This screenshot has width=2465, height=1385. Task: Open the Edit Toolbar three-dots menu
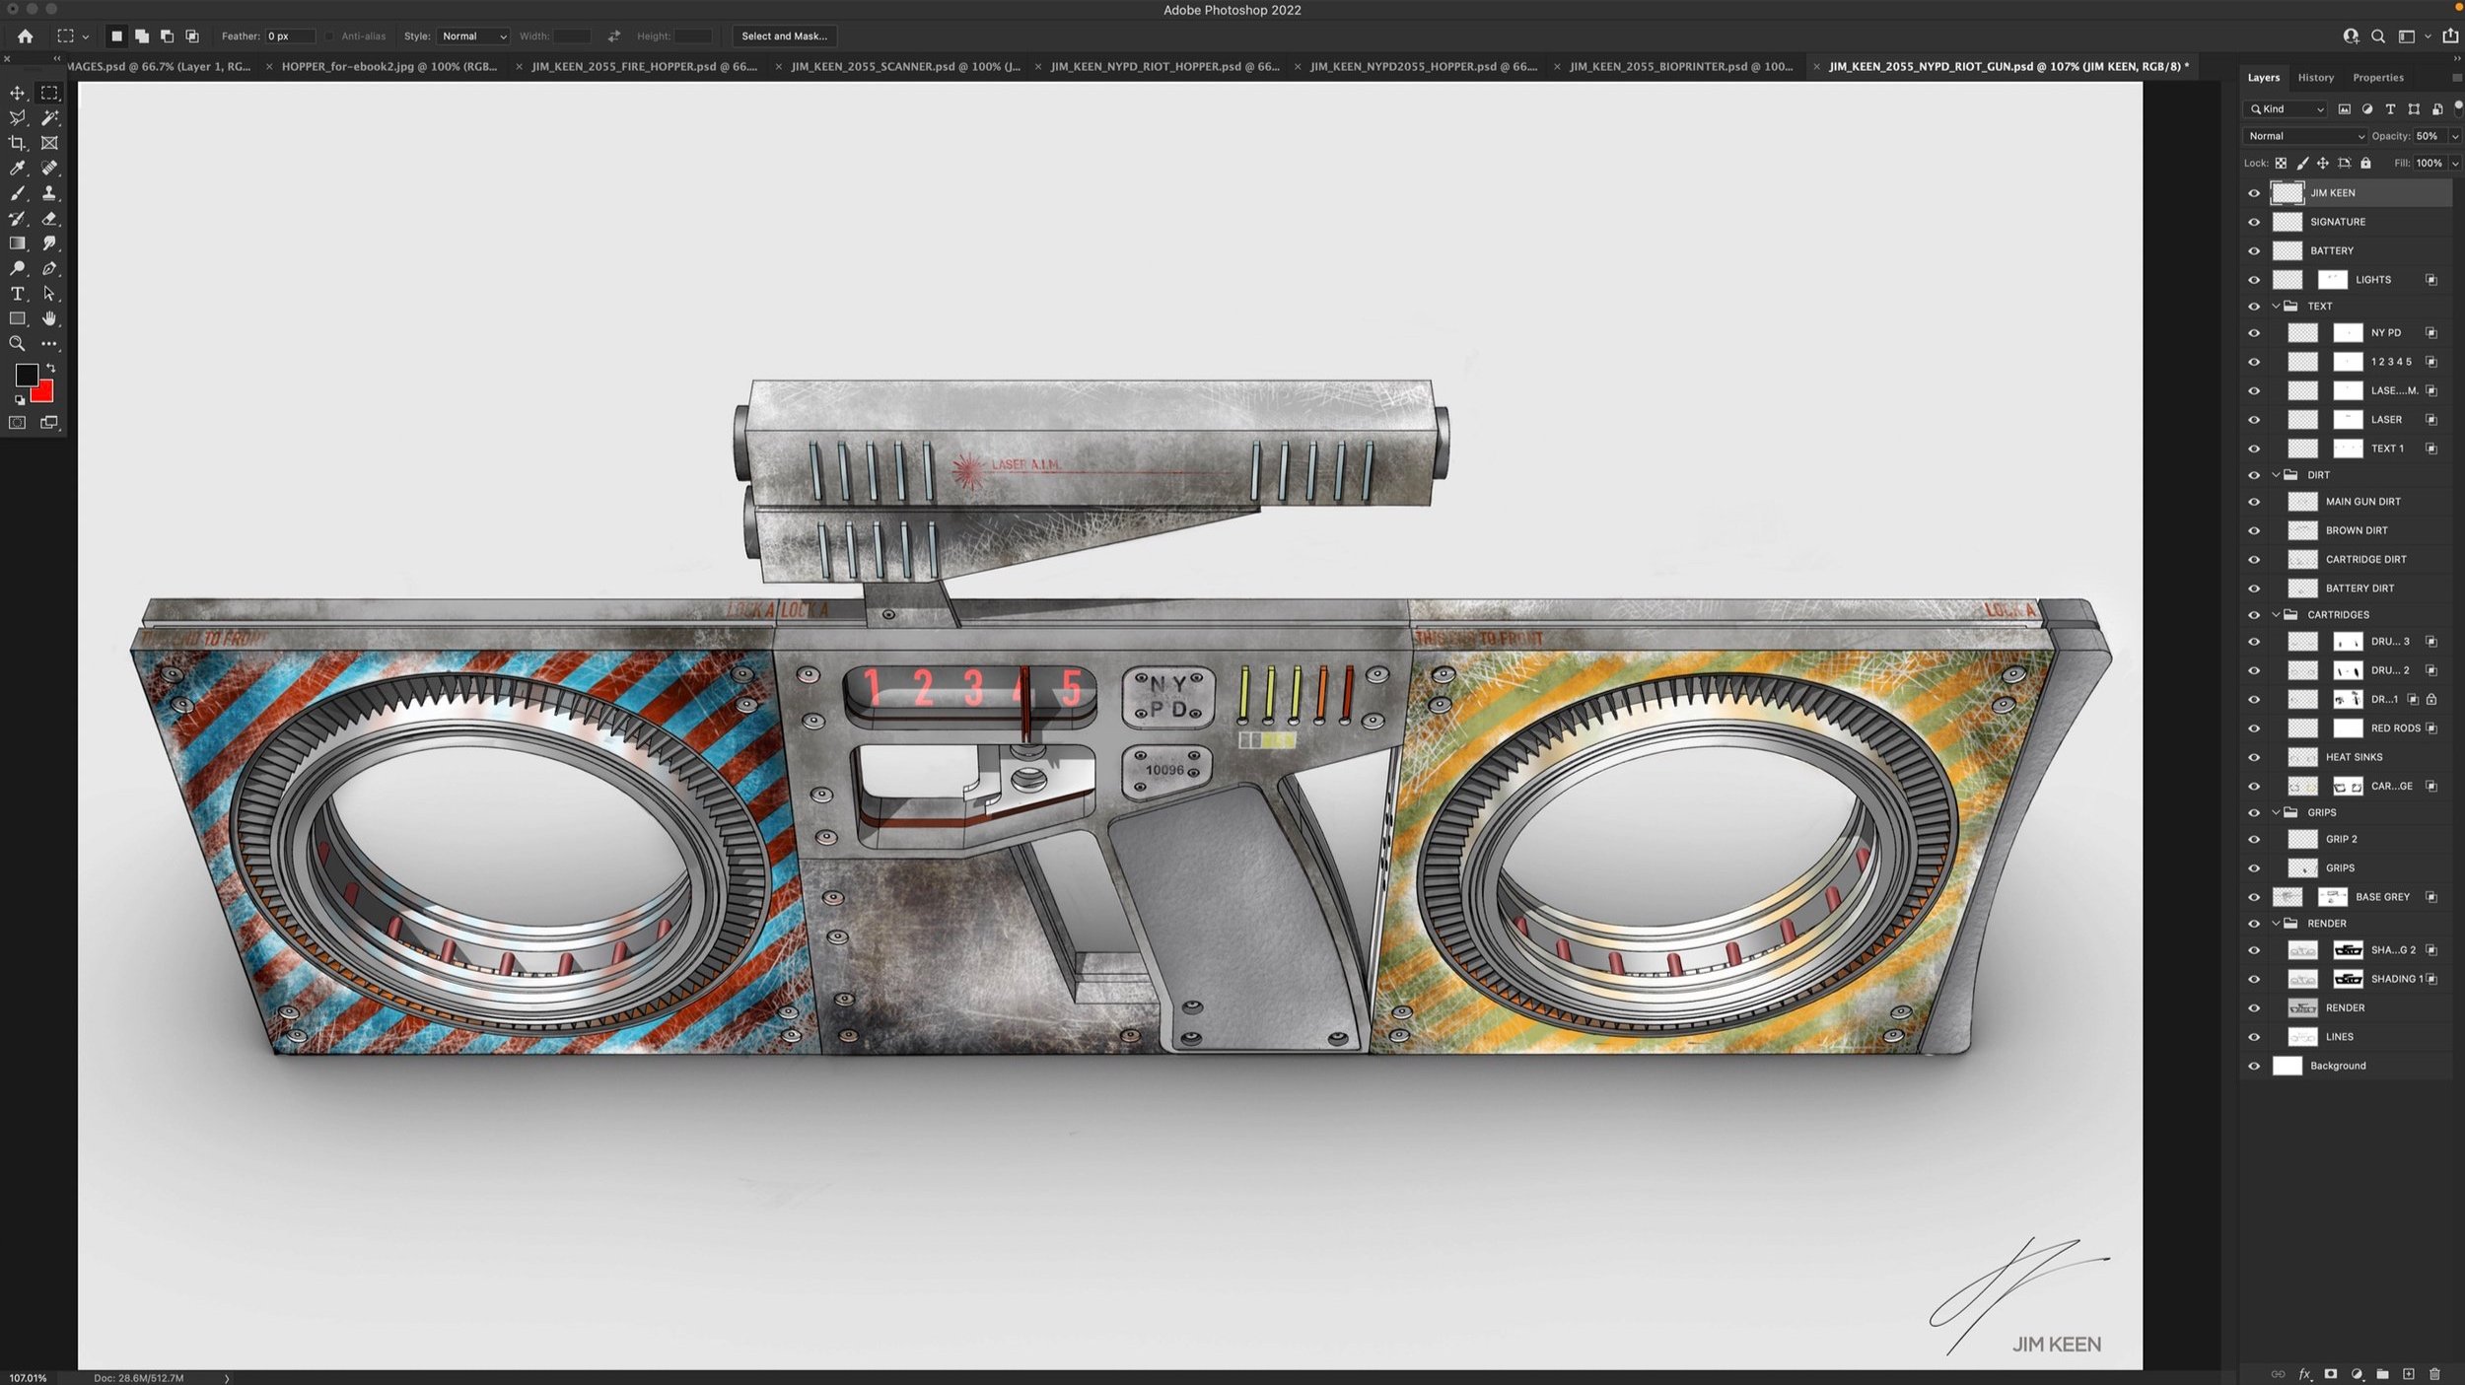[49, 344]
